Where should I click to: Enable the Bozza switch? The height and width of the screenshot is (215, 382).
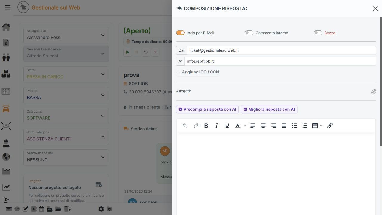(318, 33)
